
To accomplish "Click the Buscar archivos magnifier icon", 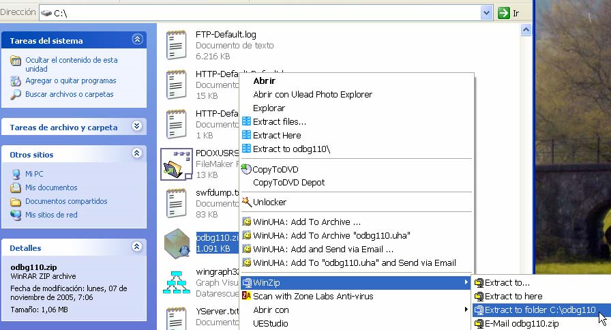I will 16,94.
